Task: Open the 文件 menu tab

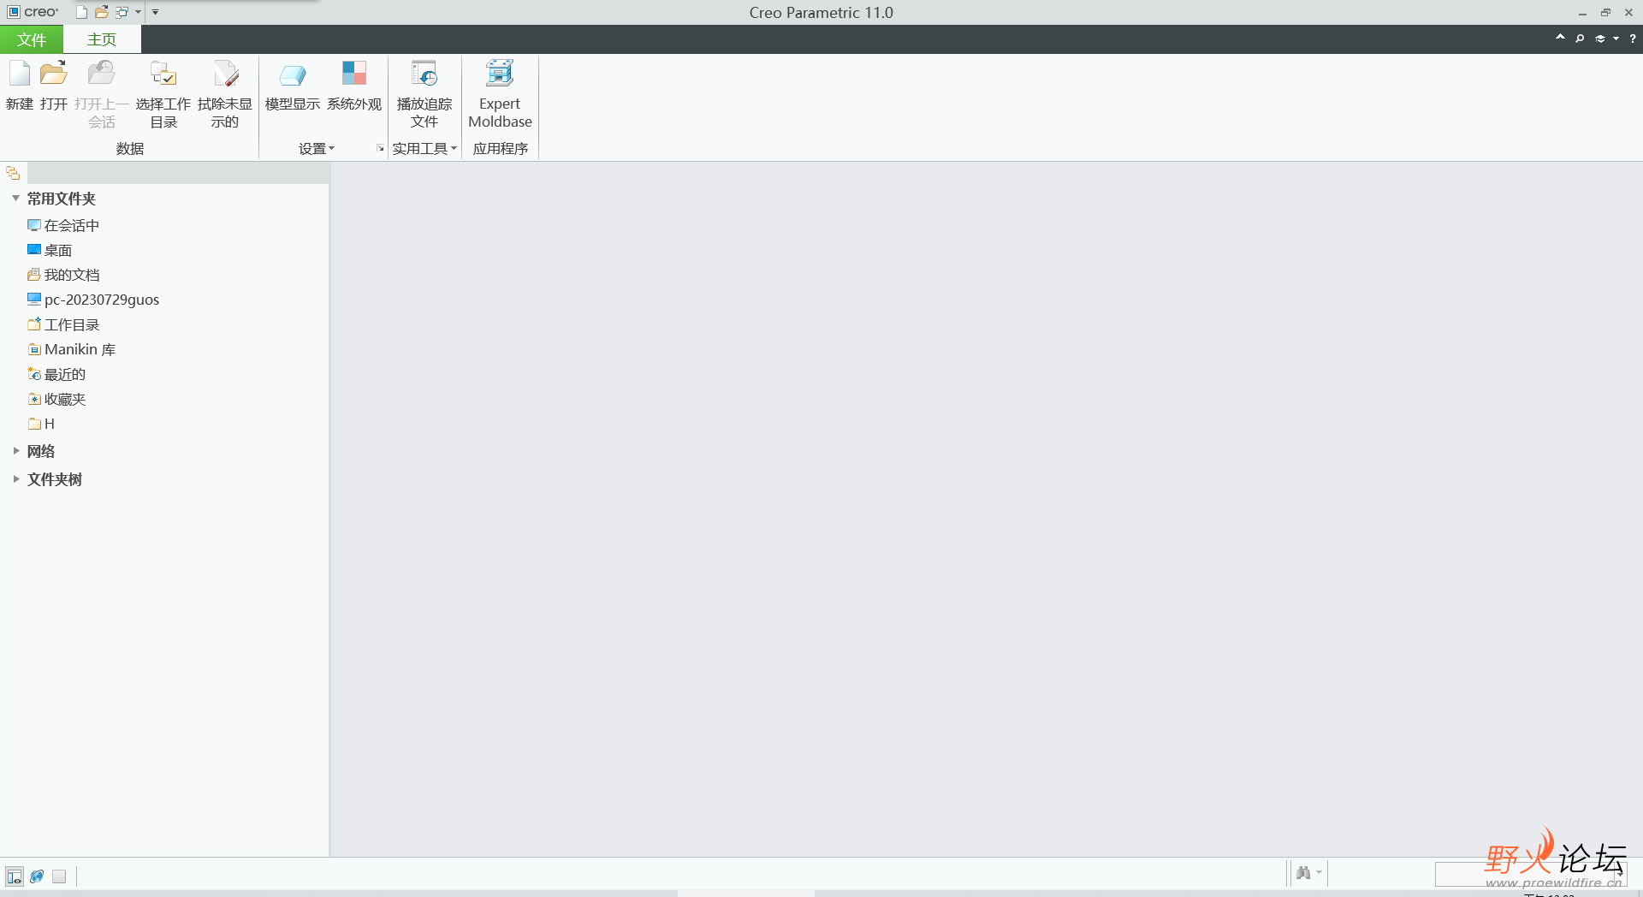Action: click(32, 39)
